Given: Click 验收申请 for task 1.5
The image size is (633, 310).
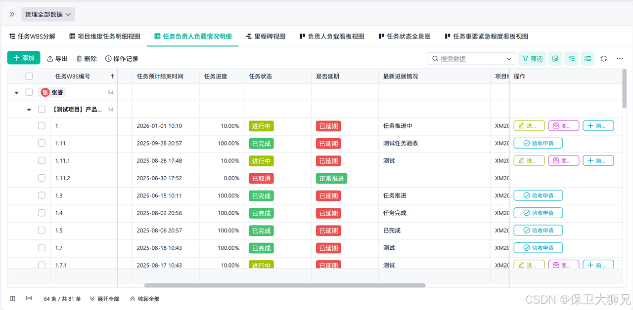Looking at the screenshot, I should 538,230.
